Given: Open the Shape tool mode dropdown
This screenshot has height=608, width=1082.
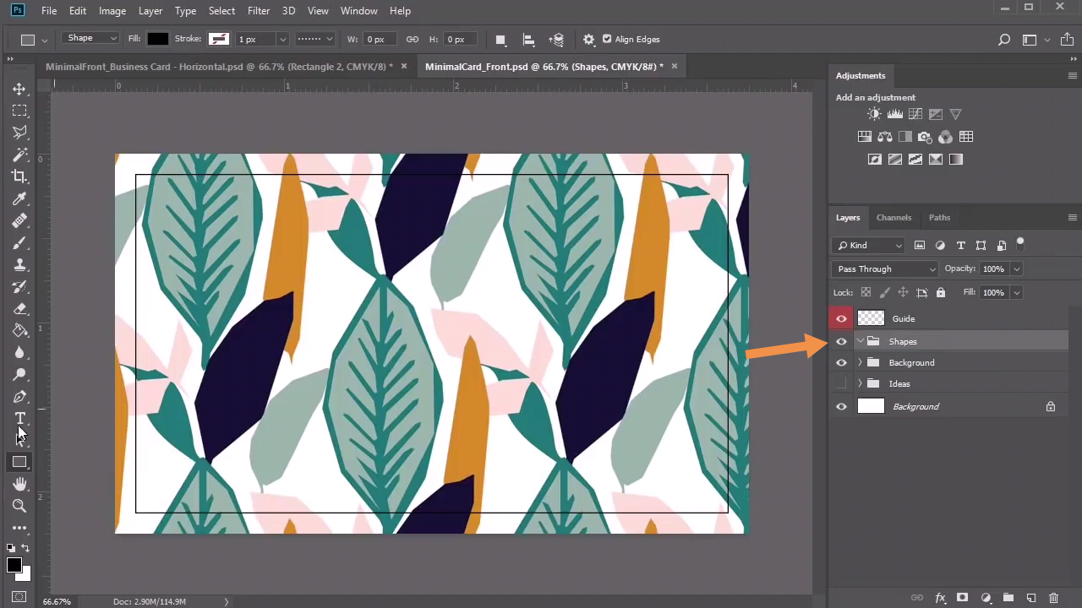Looking at the screenshot, I should [91, 39].
